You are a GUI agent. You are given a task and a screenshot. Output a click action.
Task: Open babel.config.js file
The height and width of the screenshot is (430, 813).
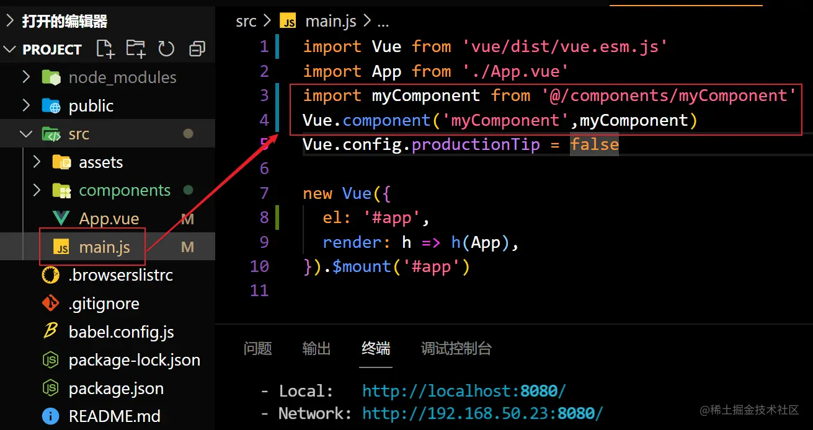pyautogui.click(x=122, y=332)
